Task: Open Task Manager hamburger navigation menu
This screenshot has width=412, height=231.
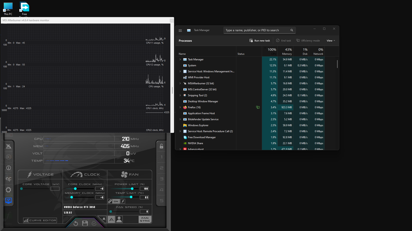Action: [x=180, y=30]
